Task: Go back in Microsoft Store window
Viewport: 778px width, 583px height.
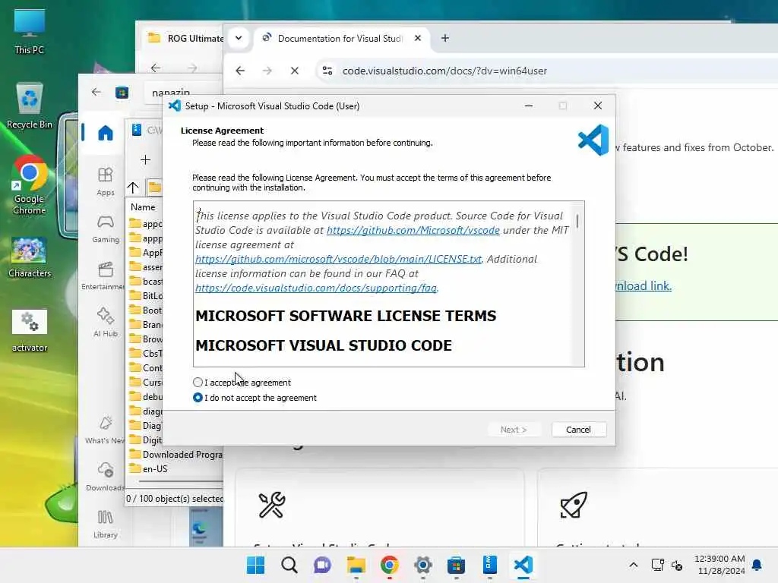Action: [x=96, y=92]
